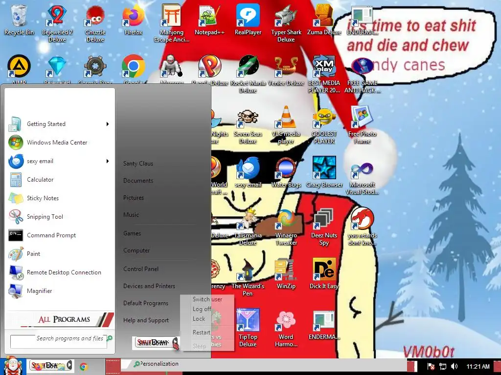Open TipTop Deluxe desktop shortcut
501x375 pixels.
coord(248,328)
